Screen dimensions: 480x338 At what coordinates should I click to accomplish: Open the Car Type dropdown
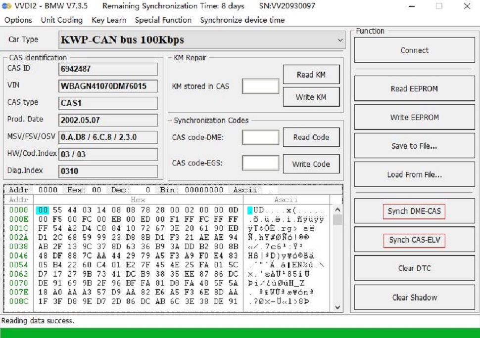click(x=340, y=40)
